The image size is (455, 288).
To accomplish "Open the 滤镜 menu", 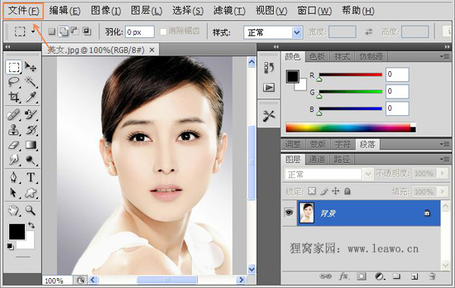I will point(229,11).
